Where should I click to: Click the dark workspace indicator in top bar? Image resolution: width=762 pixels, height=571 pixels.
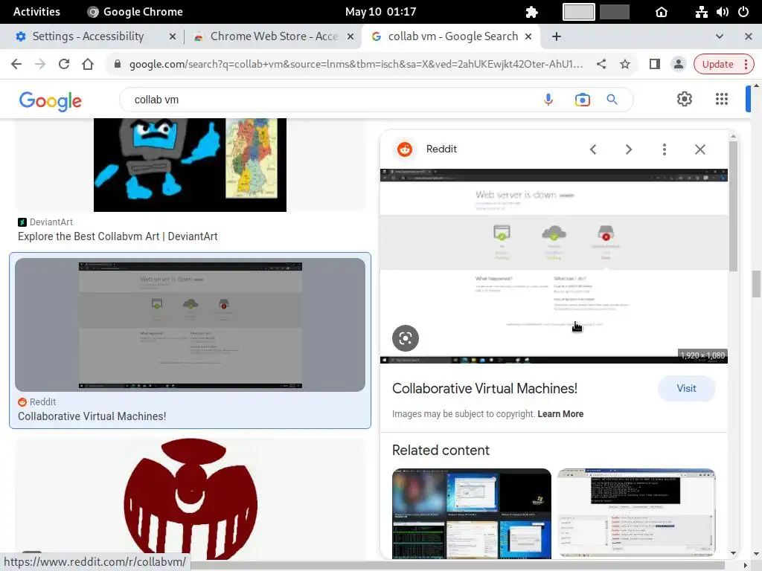pos(614,12)
